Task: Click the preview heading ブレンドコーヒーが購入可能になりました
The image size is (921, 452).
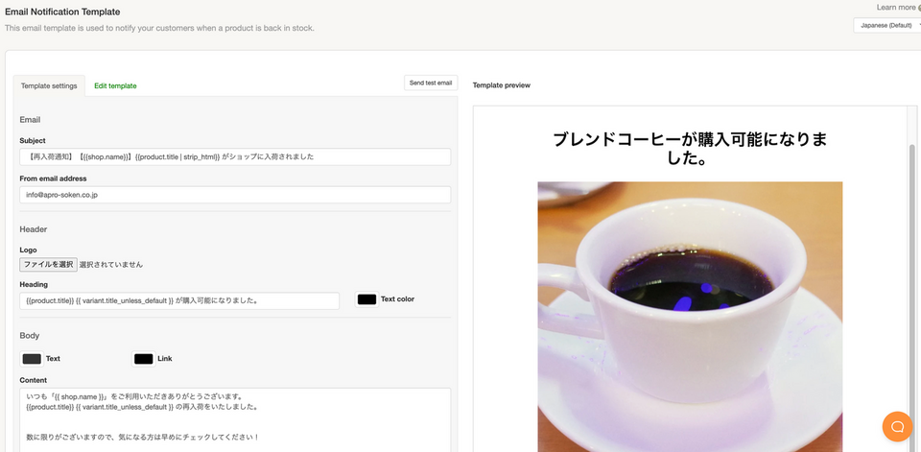Action: point(690,149)
